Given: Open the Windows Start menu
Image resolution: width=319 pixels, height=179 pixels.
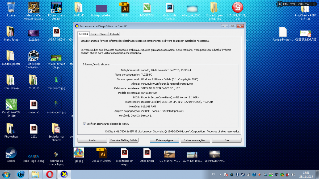Looking at the screenshot, I should tap(6, 174).
